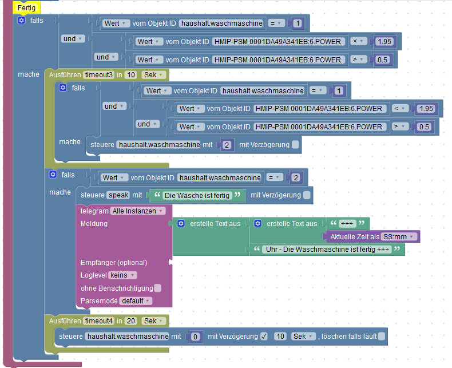Image resolution: width=452 pixels, height=368 pixels.
Task: Open Sek unit dropdown of timeout4
Action: pyautogui.click(x=154, y=321)
